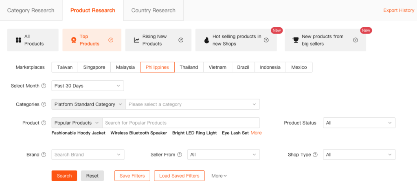This screenshot has height=187, width=417.
Task: Open the Shop Type dropdown
Action: click(359, 155)
